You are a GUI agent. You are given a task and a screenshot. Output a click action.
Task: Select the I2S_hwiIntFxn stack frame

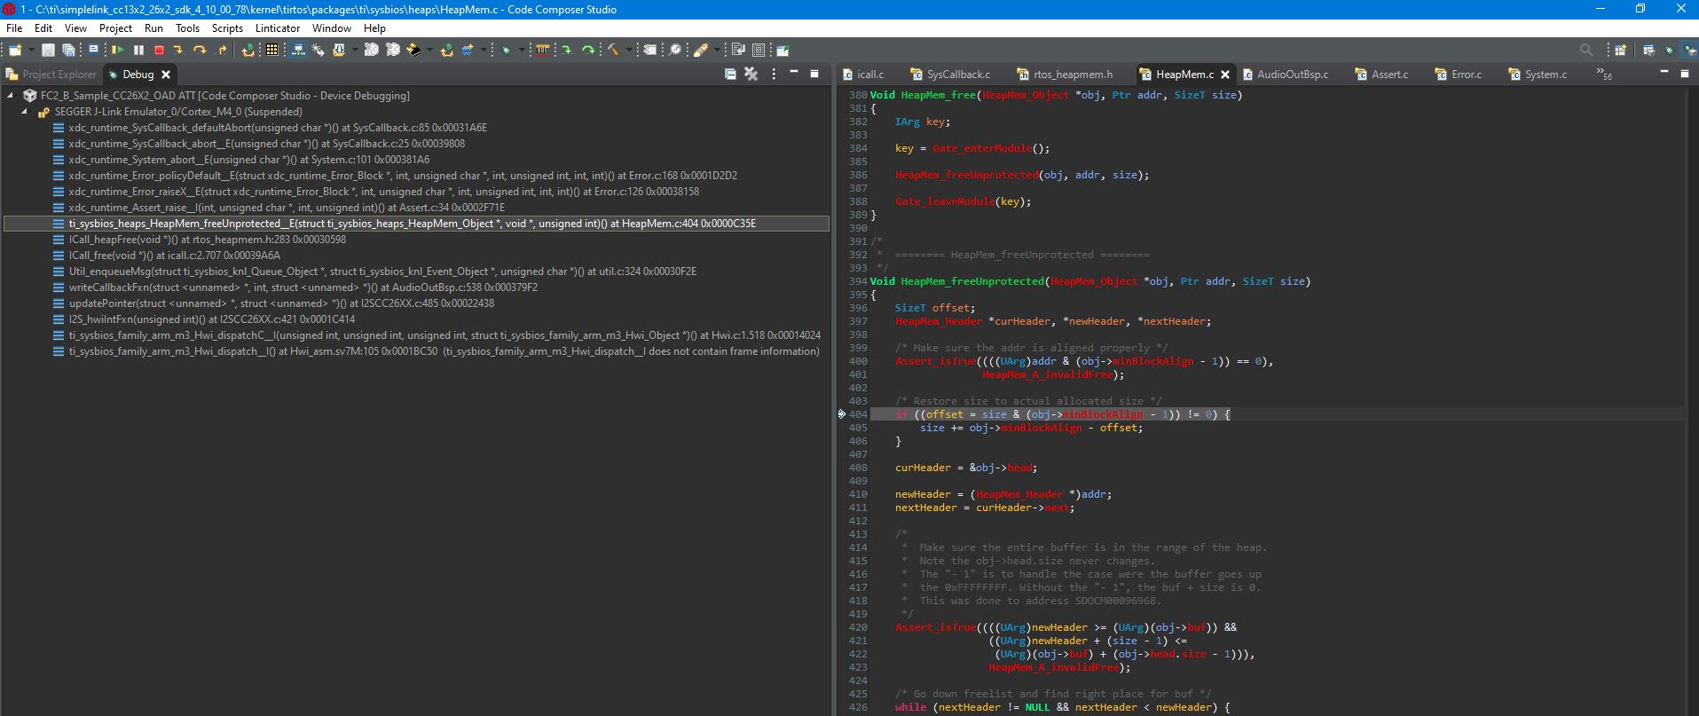(211, 319)
